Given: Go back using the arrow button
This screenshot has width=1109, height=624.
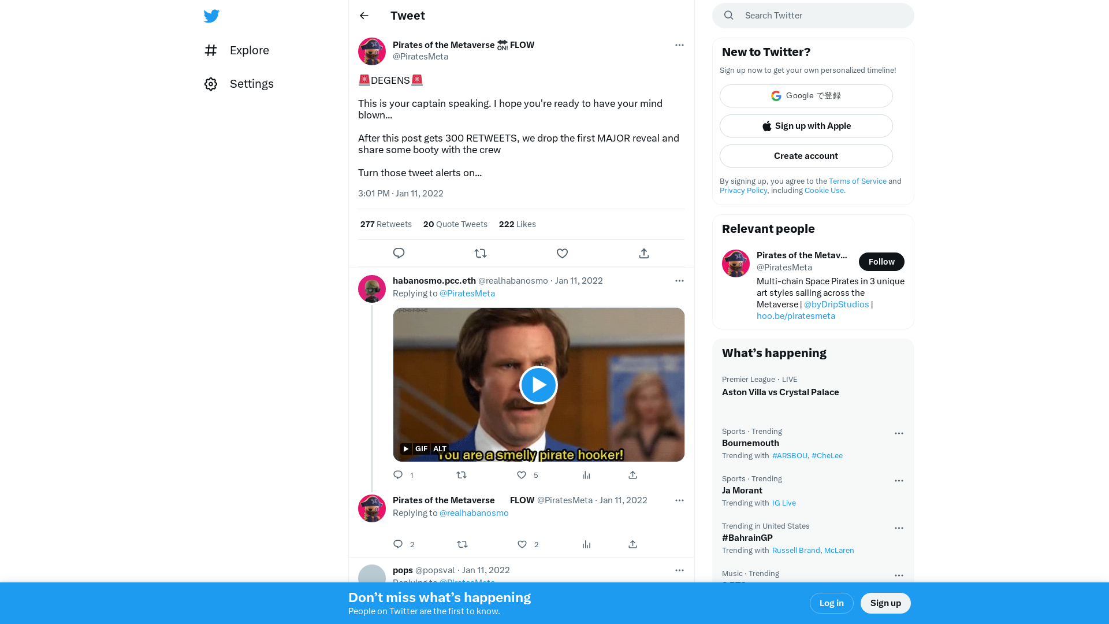Looking at the screenshot, I should pos(364,16).
